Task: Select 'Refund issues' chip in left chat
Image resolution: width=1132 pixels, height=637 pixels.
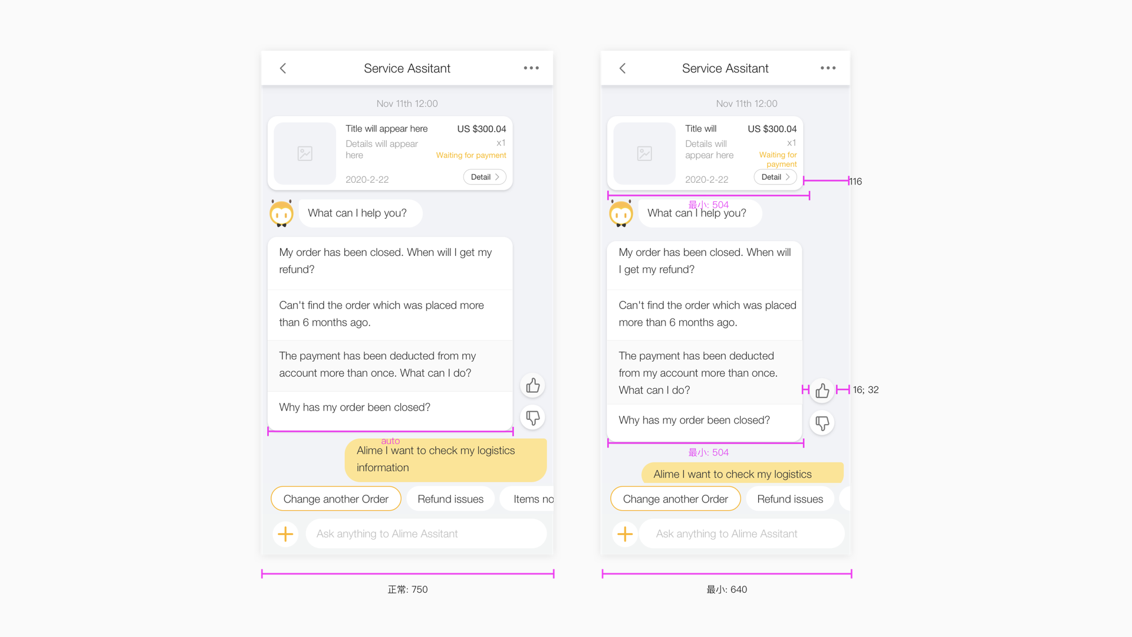Action: pyautogui.click(x=450, y=499)
